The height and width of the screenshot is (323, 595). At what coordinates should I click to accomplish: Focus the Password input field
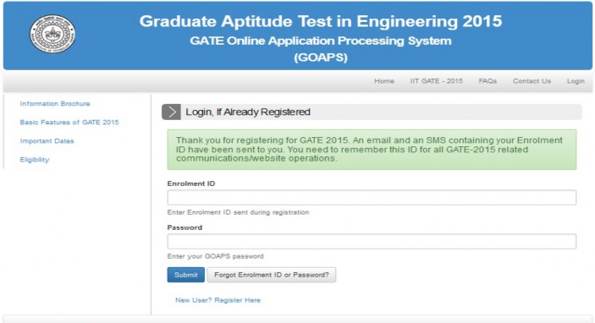point(372,242)
